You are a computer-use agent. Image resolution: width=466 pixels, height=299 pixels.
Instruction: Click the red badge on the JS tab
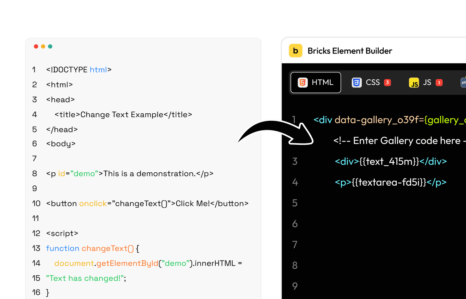click(439, 83)
